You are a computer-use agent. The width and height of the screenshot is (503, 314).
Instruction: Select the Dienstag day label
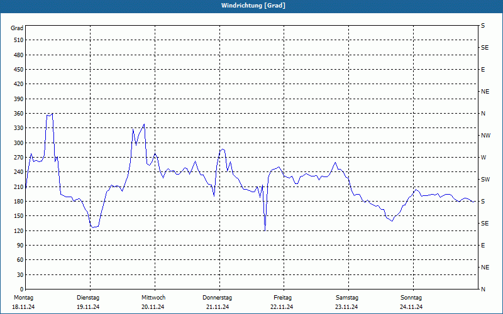88,298
